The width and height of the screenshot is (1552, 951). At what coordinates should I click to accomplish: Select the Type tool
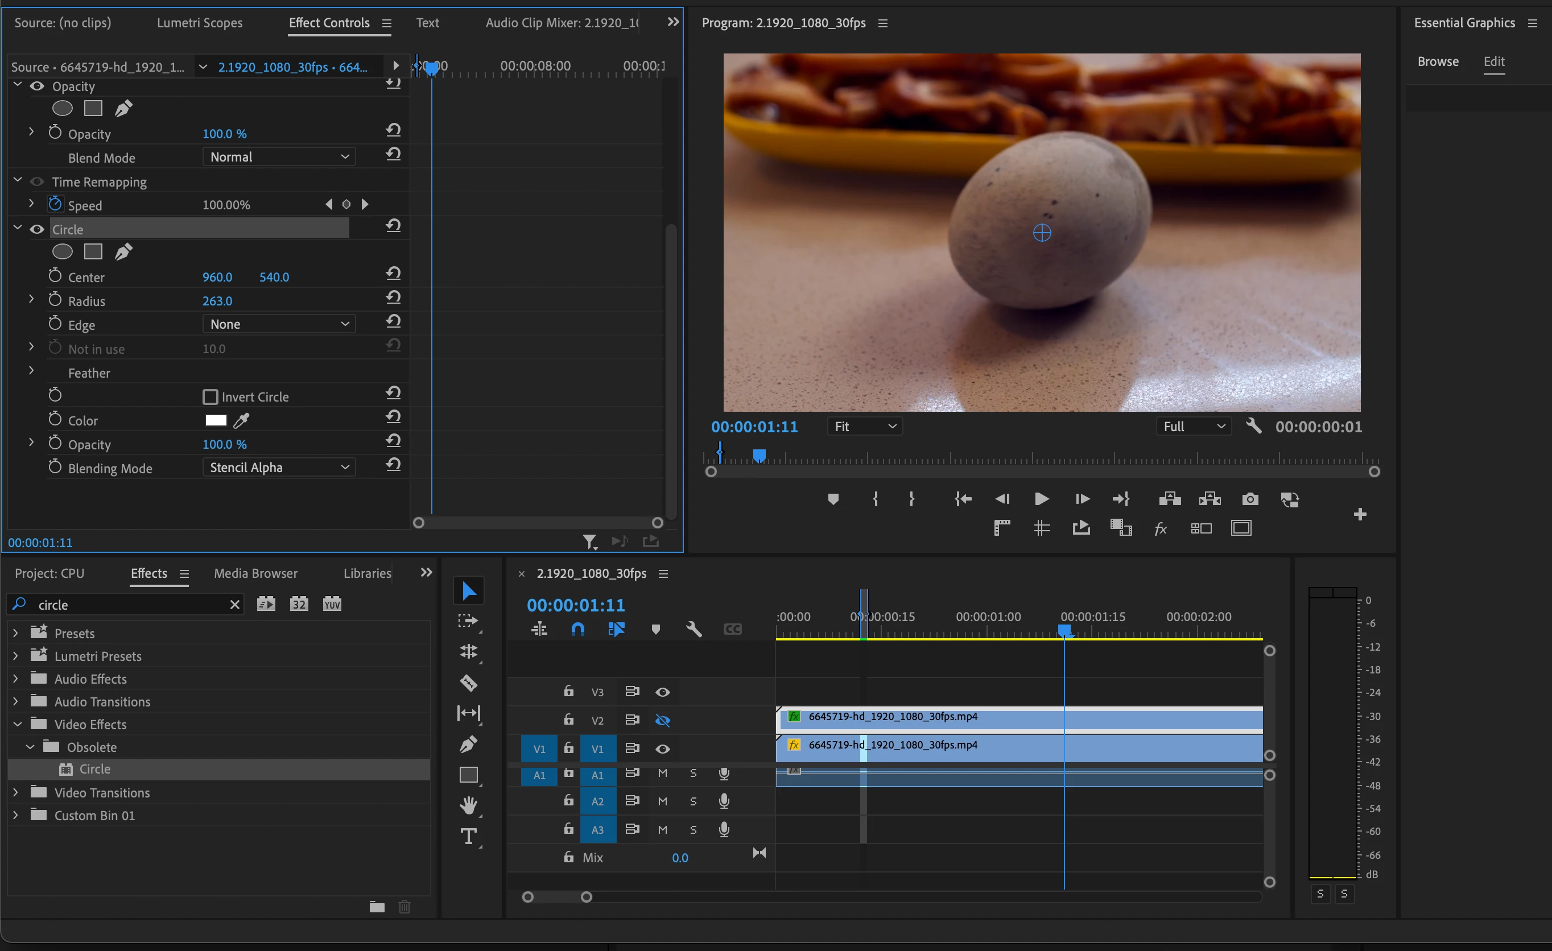pyautogui.click(x=468, y=836)
